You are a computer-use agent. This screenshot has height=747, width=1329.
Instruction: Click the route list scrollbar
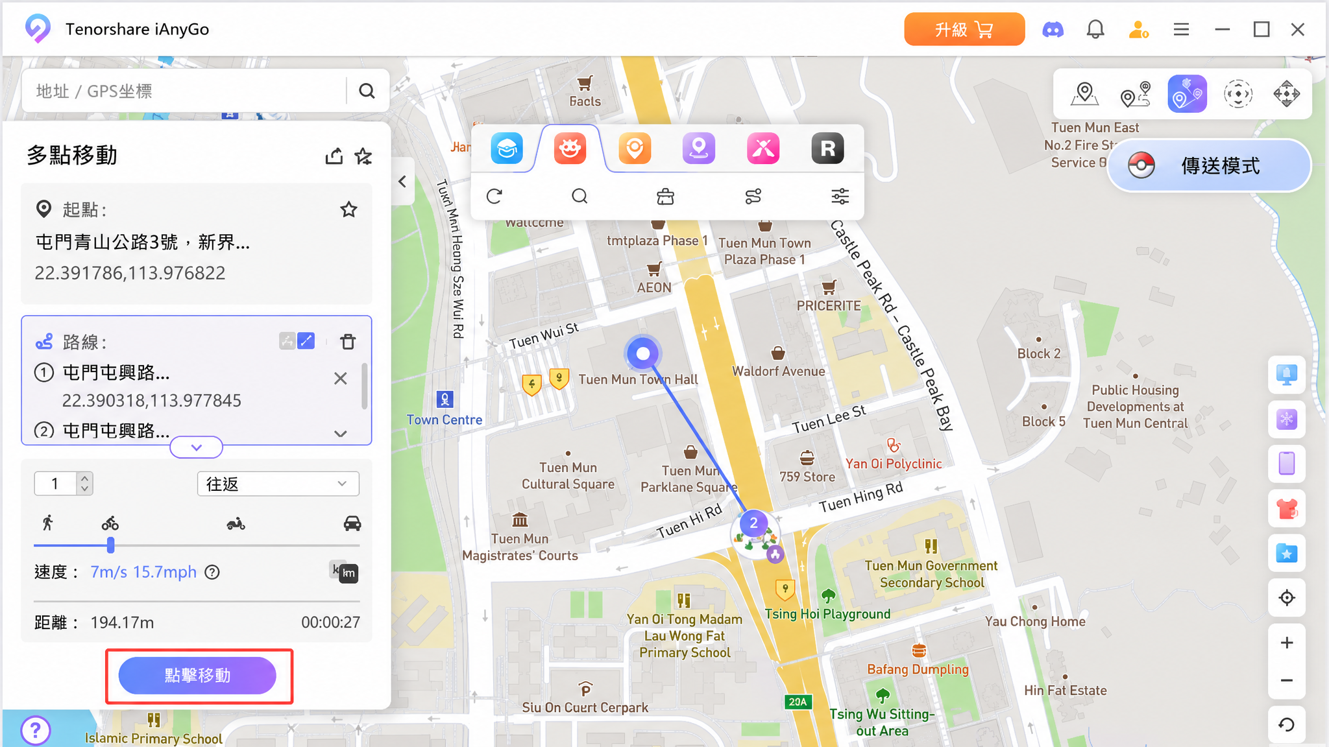point(364,386)
